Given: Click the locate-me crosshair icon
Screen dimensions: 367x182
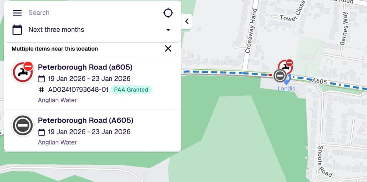Looking at the screenshot, I should 168,13.
